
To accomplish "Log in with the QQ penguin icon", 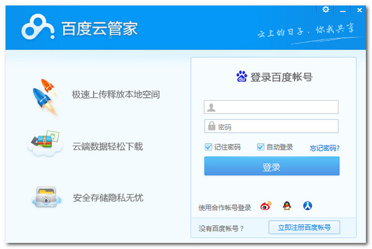I will (287, 206).
